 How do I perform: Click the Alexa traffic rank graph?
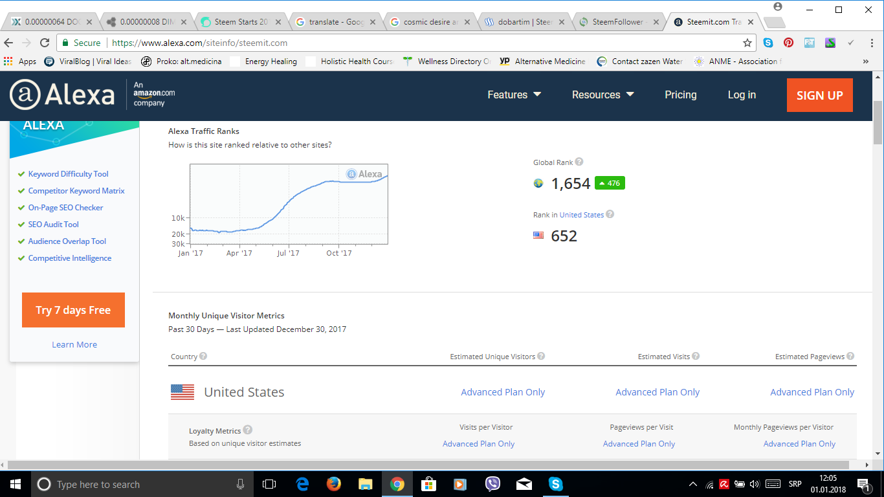[x=289, y=204]
